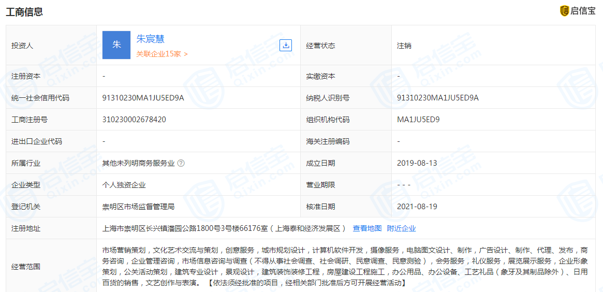
Task: Select the 统一社会信用代码 value text
Action: 143,98
